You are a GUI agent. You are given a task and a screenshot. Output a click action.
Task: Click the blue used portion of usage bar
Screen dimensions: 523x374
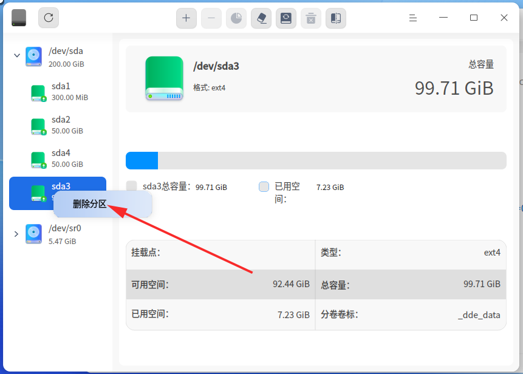(x=142, y=161)
